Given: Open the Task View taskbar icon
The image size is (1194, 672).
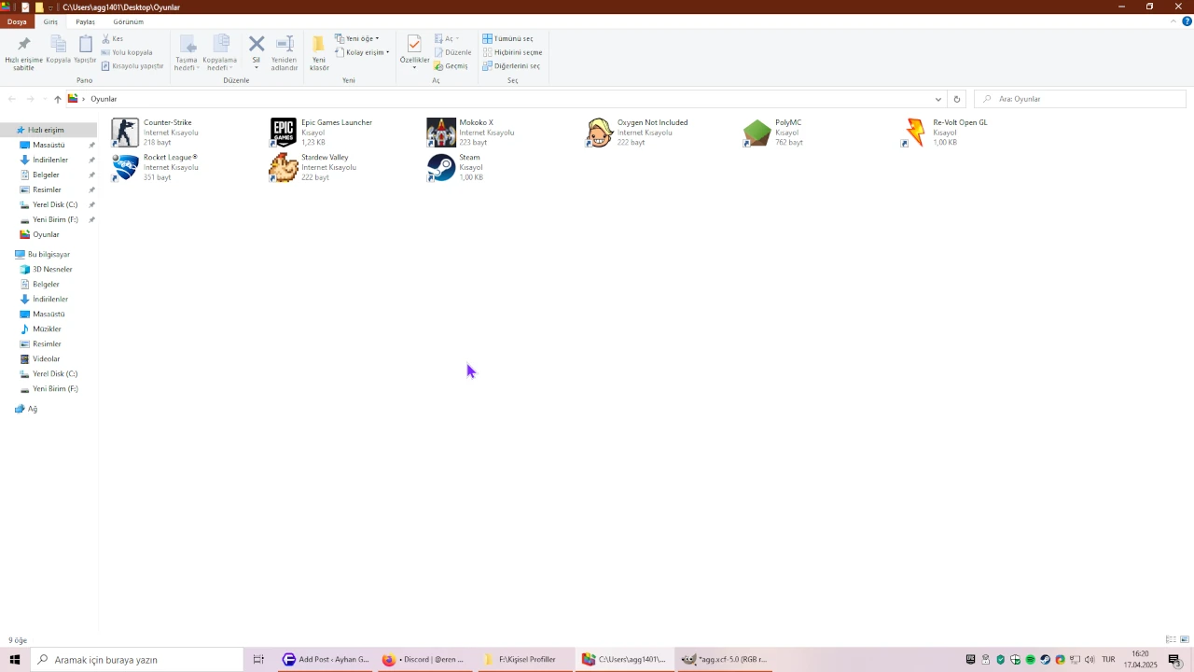Looking at the screenshot, I should point(258,660).
